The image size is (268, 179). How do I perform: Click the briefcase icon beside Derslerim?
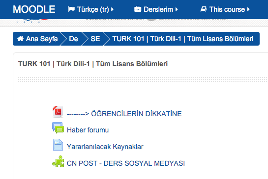tap(138, 9)
